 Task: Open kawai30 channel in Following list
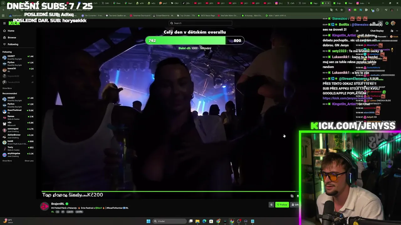(x=18, y=69)
